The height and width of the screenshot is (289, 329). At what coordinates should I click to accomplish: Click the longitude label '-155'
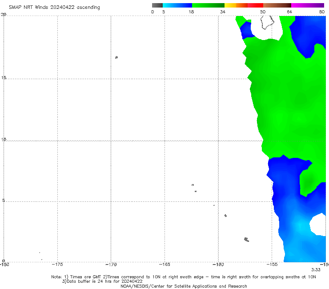272,265
